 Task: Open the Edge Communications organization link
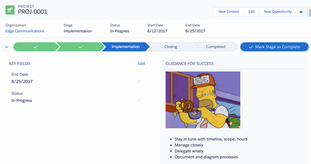pyautogui.click(x=25, y=31)
